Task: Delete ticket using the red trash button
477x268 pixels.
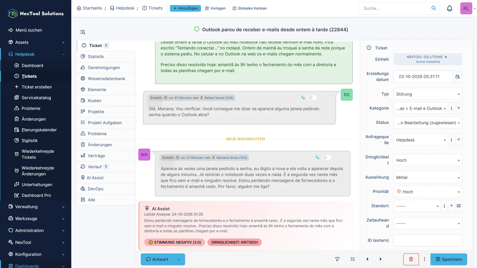Action: [x=411, y=259]
